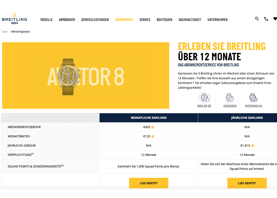Click the €125 monthly rate value
The image size is (277, 198).
[147, 136]
